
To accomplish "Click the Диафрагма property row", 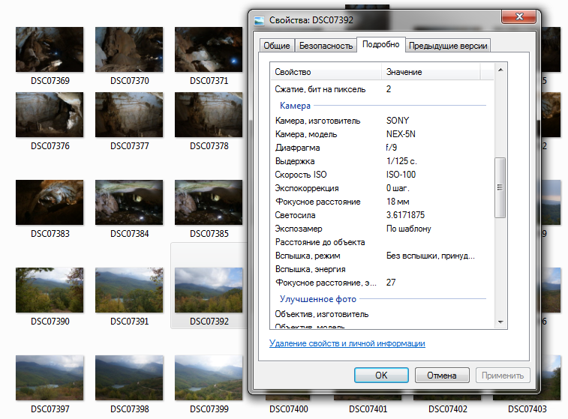I will coord(382,148).
